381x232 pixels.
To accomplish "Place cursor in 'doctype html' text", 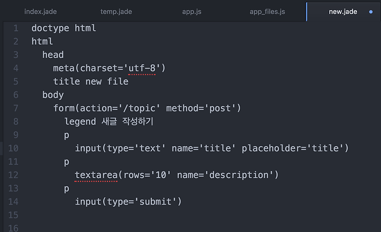I will click(x=63, y=28).
